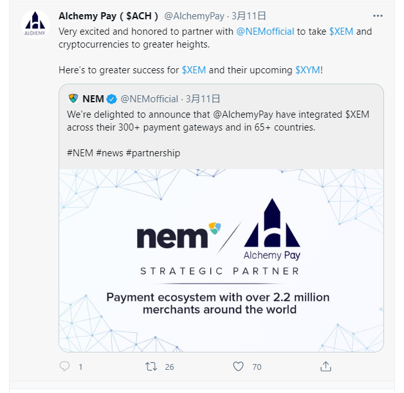Open the NEM name in quoted tweet
Viewport: 404px width, 393px height.
94,99
